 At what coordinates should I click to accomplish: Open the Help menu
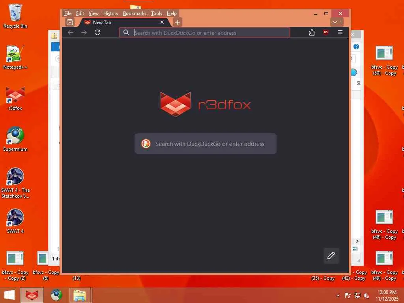click(x=172, y=13)
